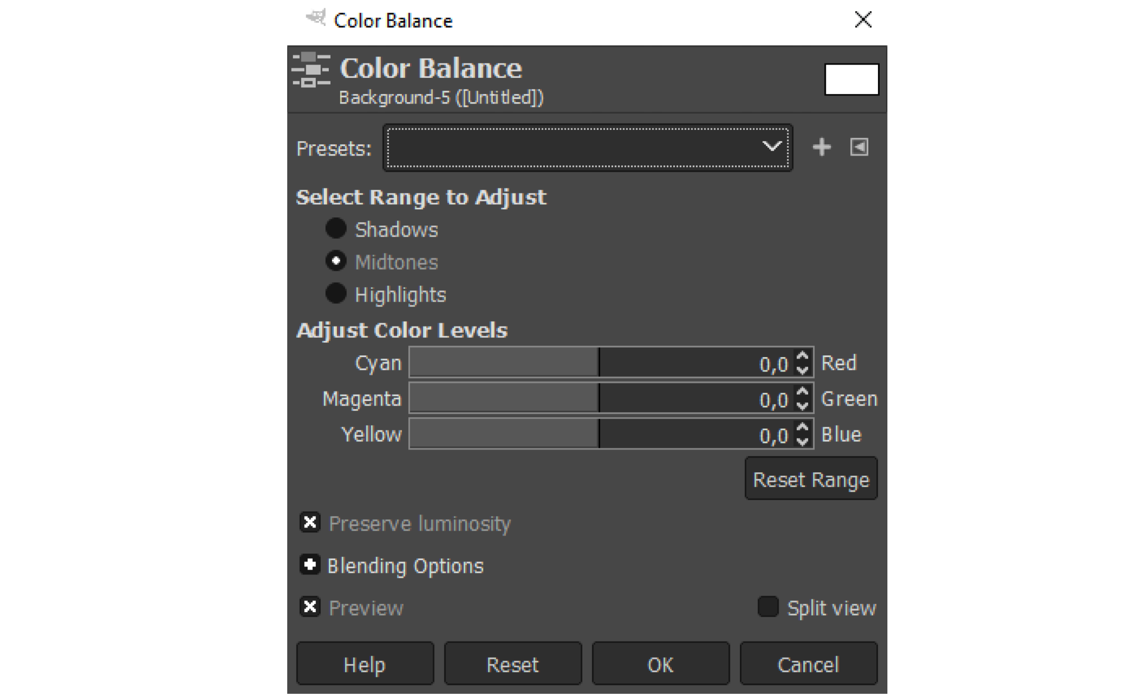Viewport: 1144px width, 694px height.
Task: Open the Presets dropdown list
Action: point(587,147)
